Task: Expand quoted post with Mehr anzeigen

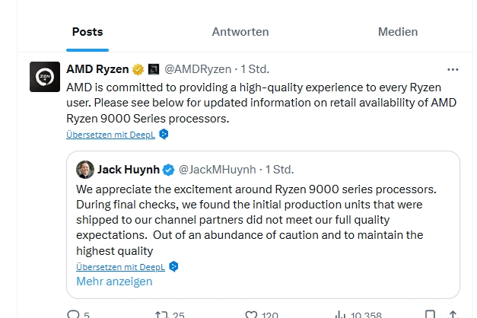Action: (x=114, y=281)
